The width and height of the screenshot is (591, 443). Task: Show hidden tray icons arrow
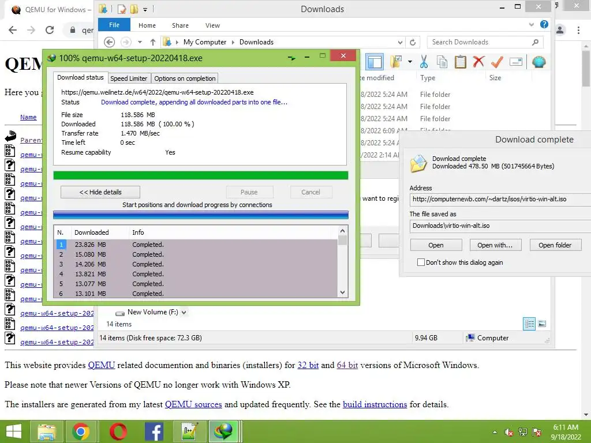tap(495, 432)
